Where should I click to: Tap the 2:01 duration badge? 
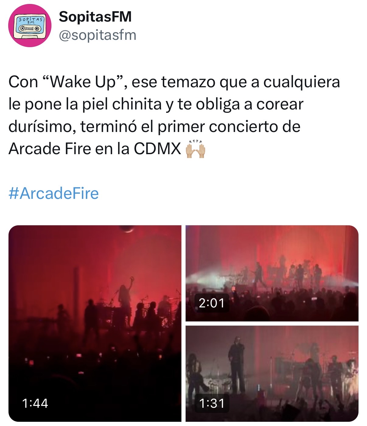click(x=211, y=303)
